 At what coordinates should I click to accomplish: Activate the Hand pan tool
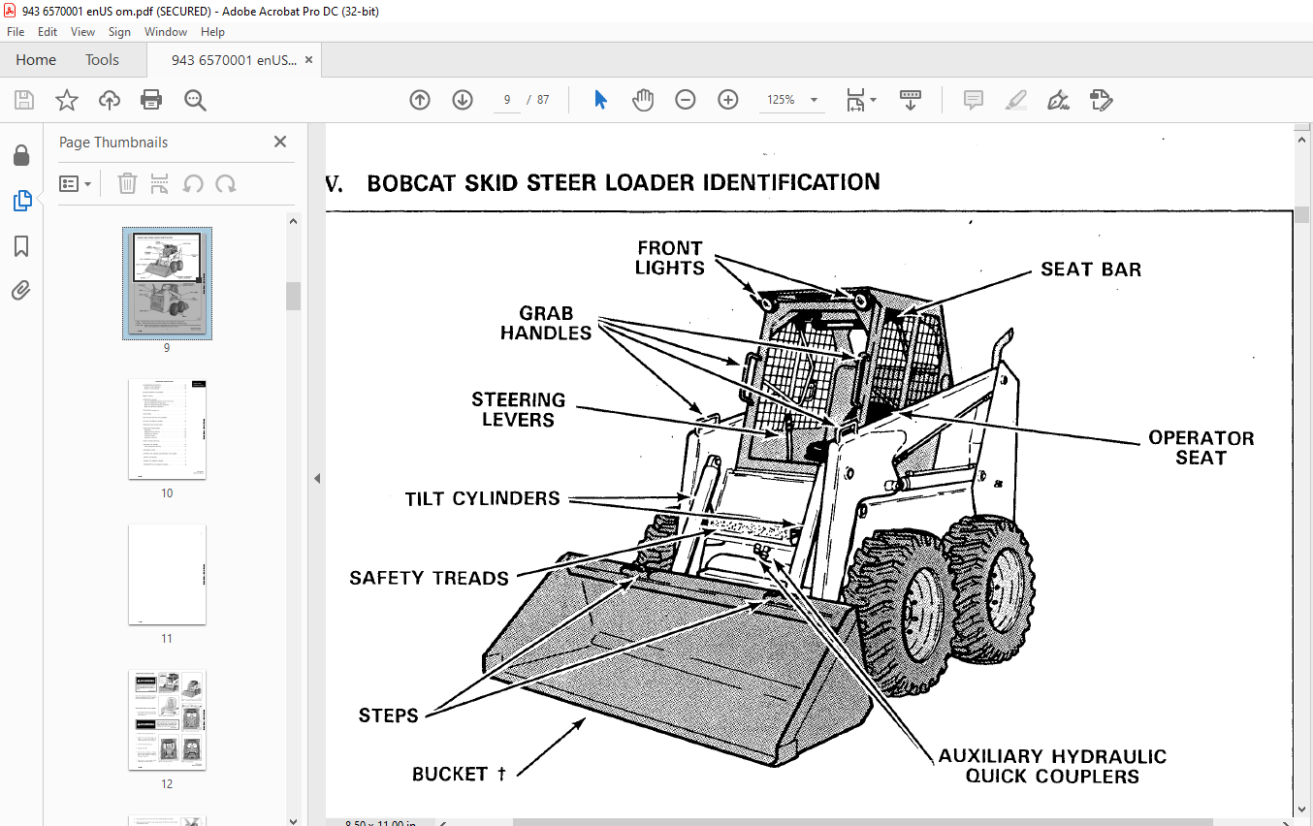(x=643, y=100)
